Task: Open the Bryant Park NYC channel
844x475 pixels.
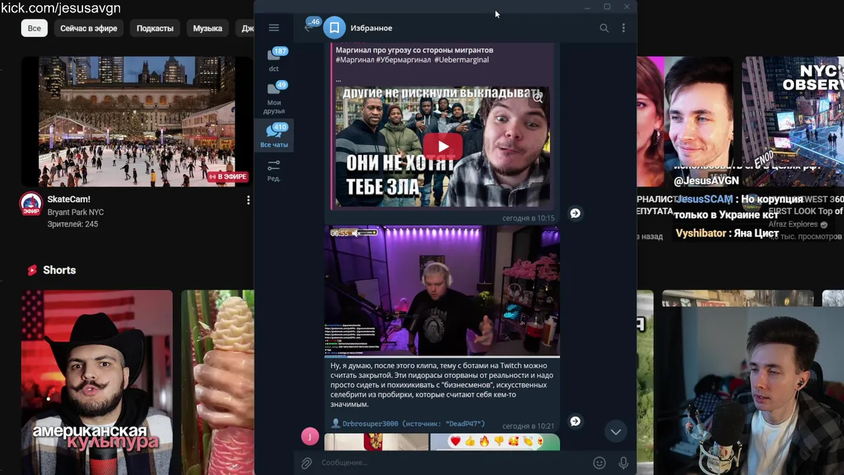Action: tap(75, 212)
